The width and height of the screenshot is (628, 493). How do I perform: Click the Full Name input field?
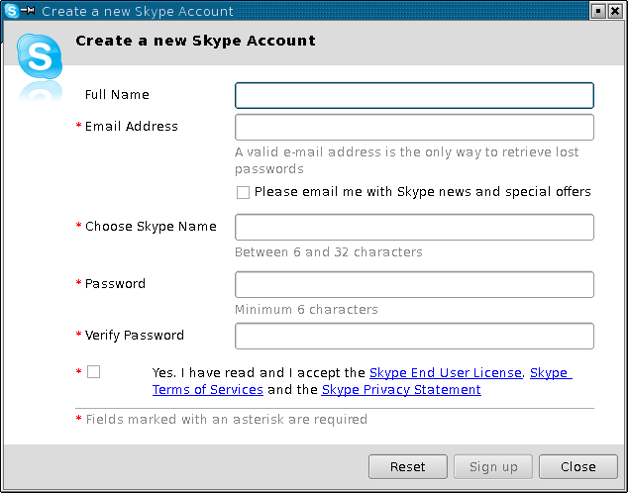tap(414, 95)
